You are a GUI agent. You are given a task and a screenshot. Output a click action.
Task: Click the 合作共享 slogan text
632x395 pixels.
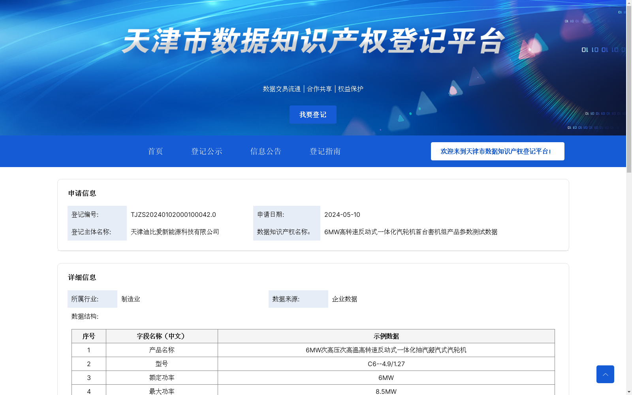point(320,89)
